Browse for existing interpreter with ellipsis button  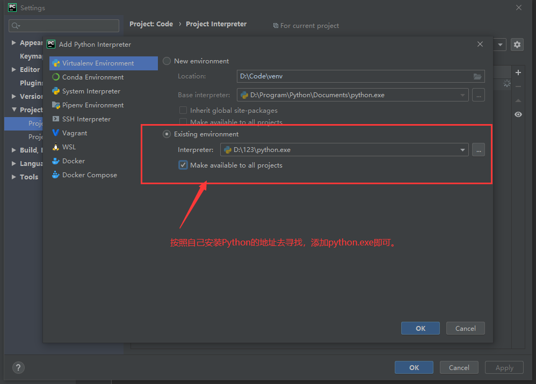point(479,150)
